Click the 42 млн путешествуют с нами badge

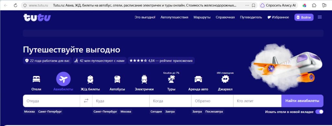[100, 60]
